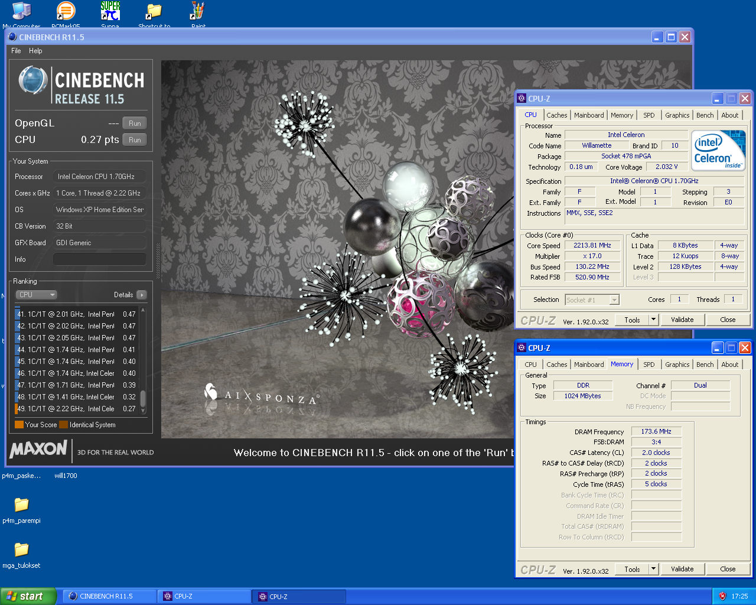Click the Core Voltage 2.032 V value
Image resolution: width=756 pixels, height=605 pixels.
(x=667, y=167)
